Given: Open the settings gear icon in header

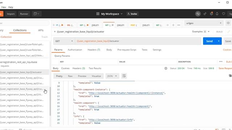Looking at the screenshot, I should (x=211, y=14).
